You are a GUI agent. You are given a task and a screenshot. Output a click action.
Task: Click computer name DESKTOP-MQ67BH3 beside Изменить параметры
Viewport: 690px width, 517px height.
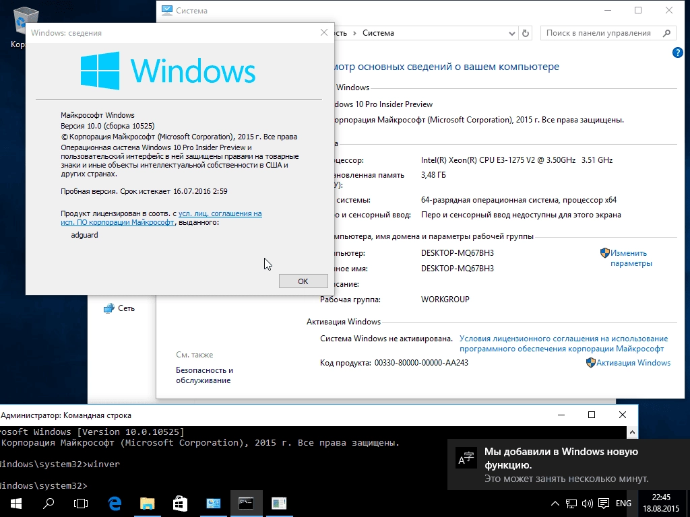[458, 253]
